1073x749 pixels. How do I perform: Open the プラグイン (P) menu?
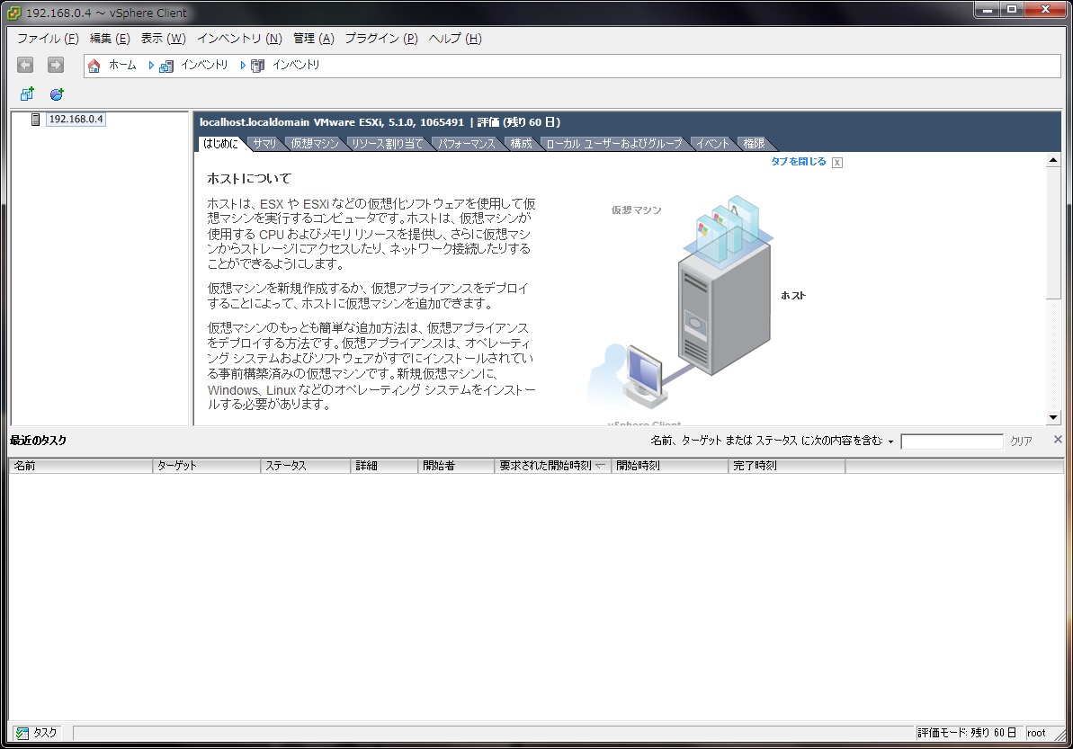click(x=381, y=39)
